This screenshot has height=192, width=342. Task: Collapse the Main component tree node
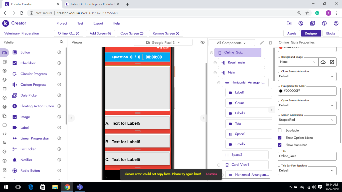215,73
